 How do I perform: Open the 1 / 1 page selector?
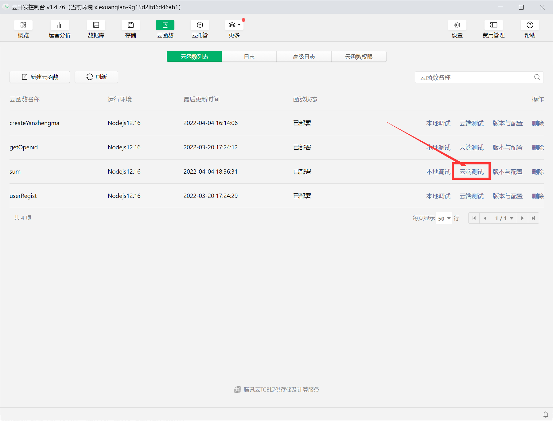click(x=504, y=218)
